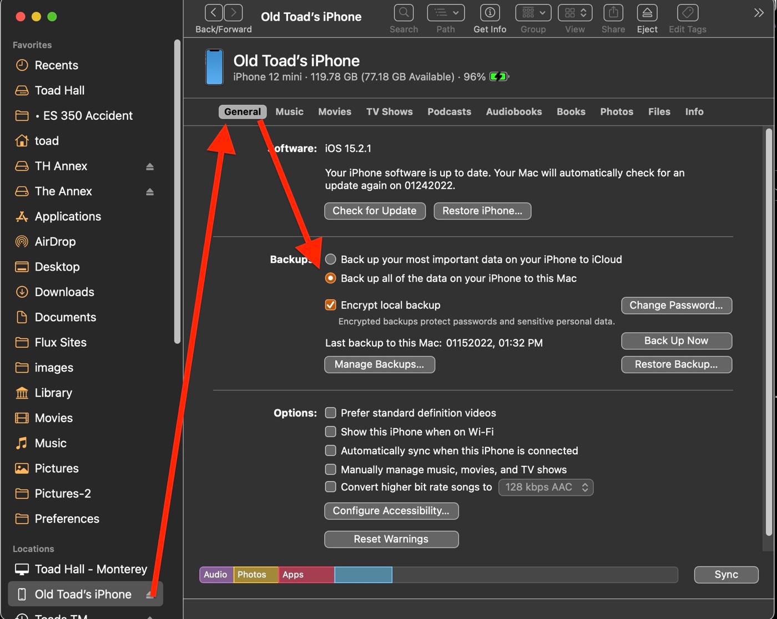
Task: Open the Downloads folder in sidebar
Action: (64, 292)
